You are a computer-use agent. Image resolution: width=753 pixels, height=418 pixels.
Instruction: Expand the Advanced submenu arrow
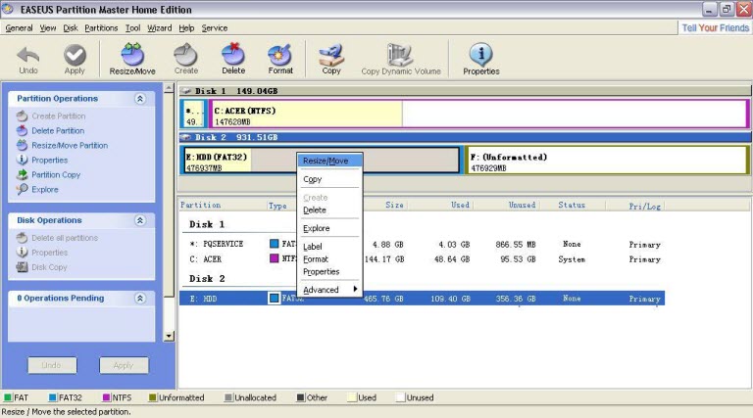tap(355, 289)
